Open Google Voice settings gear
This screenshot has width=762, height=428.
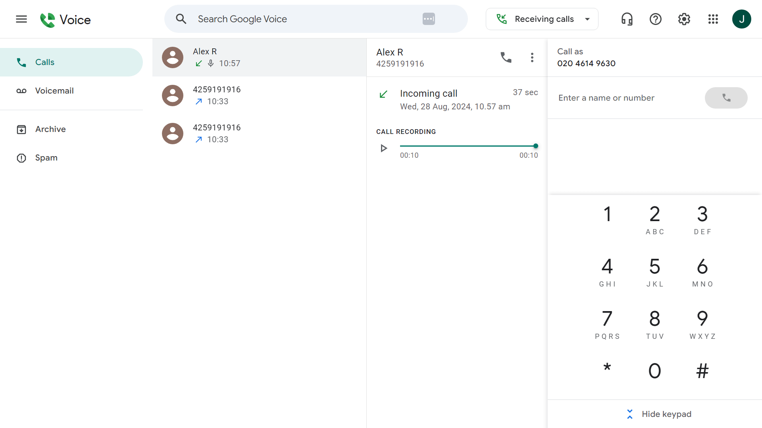pyautogui.click(x=684, y=19)
